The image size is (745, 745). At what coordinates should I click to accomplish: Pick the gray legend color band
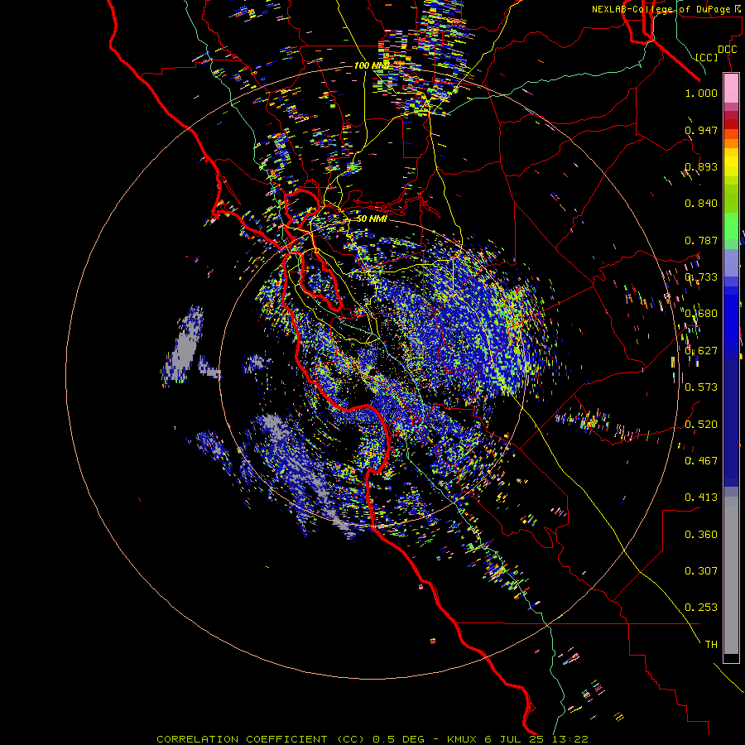click(x=731, y=575)
